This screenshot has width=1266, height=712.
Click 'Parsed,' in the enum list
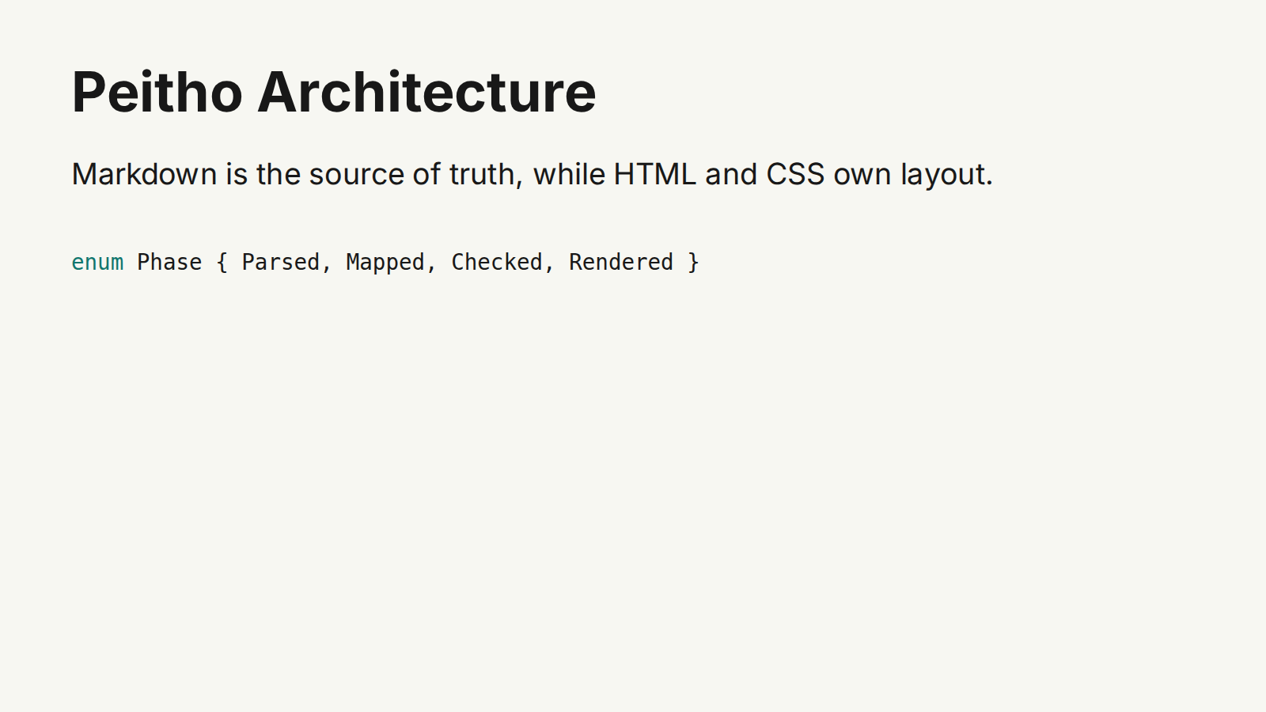point(286,262)
